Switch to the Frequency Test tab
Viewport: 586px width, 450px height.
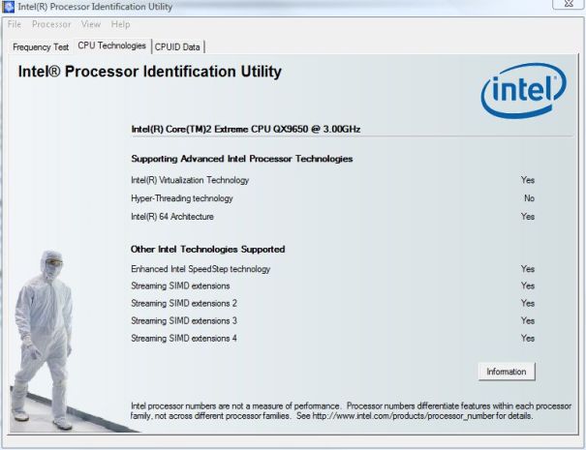(x=41, y=46)
